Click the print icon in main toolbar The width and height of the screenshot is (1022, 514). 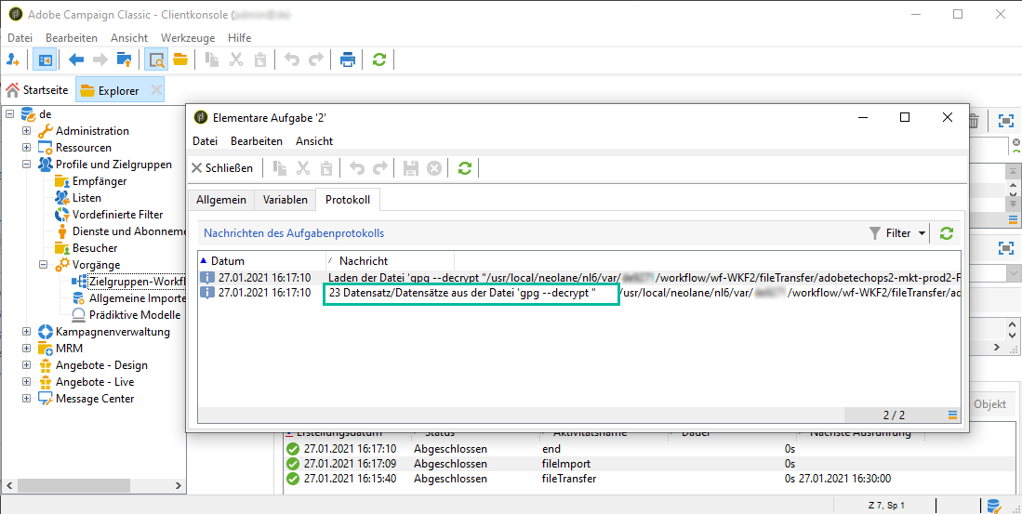click(348, 59)
